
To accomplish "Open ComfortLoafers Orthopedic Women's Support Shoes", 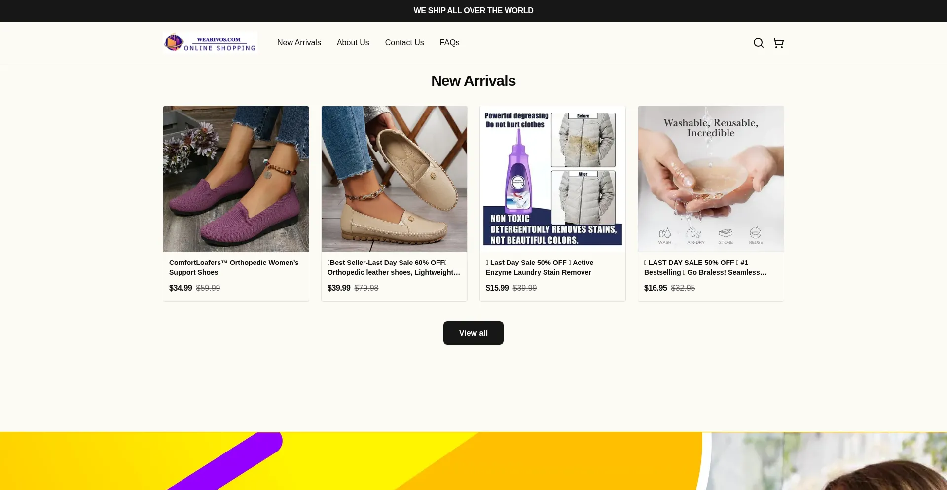I will pos(234,267).
